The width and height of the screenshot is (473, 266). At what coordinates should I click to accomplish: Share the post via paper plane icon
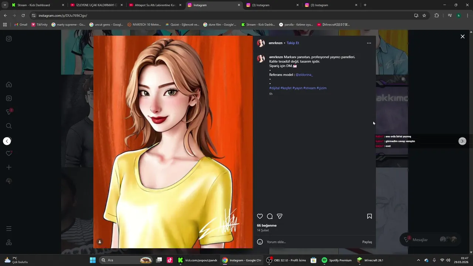point(280,216)
